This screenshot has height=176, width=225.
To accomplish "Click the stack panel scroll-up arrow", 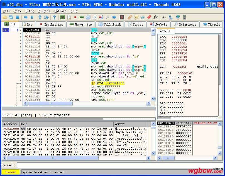I will (220, 124).
